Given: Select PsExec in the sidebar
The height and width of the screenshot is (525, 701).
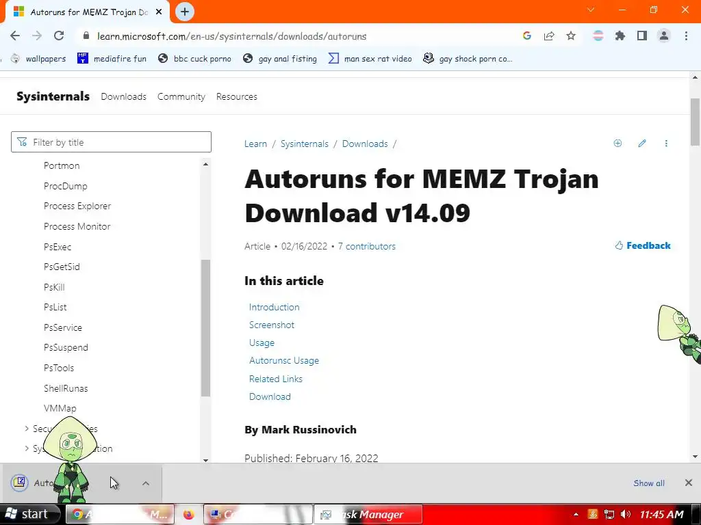Looking at the screenshot, I should click(x=58, y=247).
